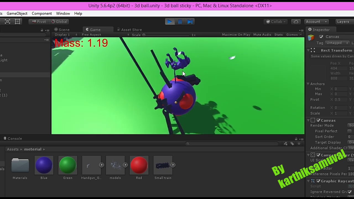Open the Window menu

click(63, 13)
